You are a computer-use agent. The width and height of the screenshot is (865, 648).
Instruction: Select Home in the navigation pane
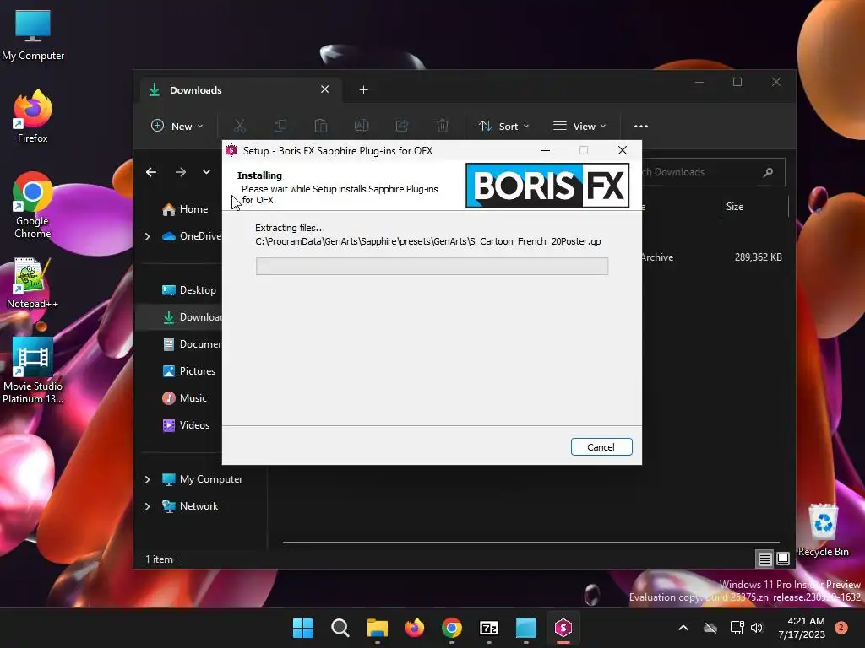185,209
